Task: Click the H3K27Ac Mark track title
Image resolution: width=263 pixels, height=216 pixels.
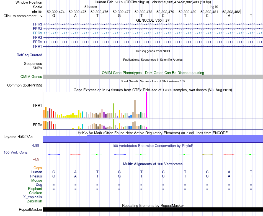Action: point(153,133)
